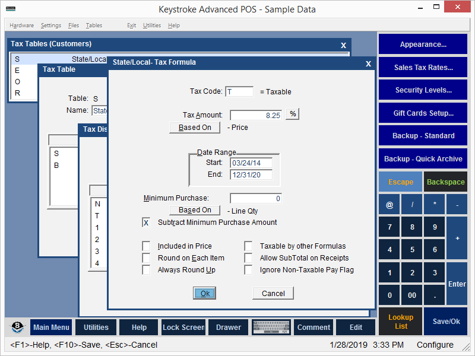Tap the slash keypad key
Viewport: 475px width, 356px height.
point(412,205)
